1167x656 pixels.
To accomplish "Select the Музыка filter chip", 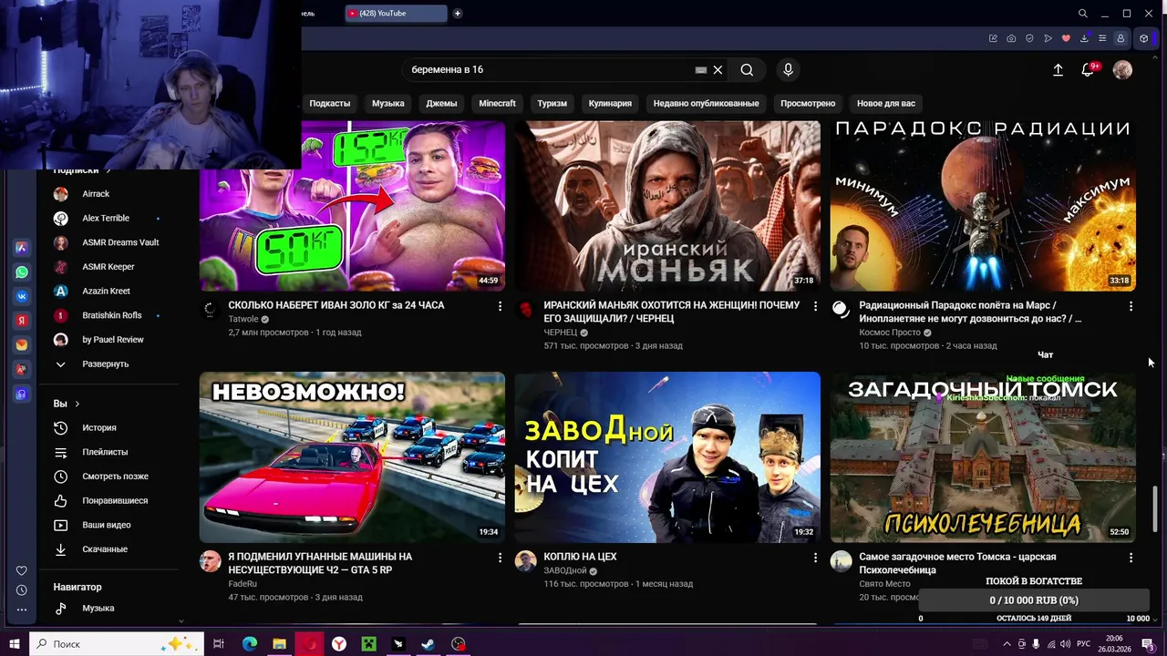I will [x=387, y=103].
